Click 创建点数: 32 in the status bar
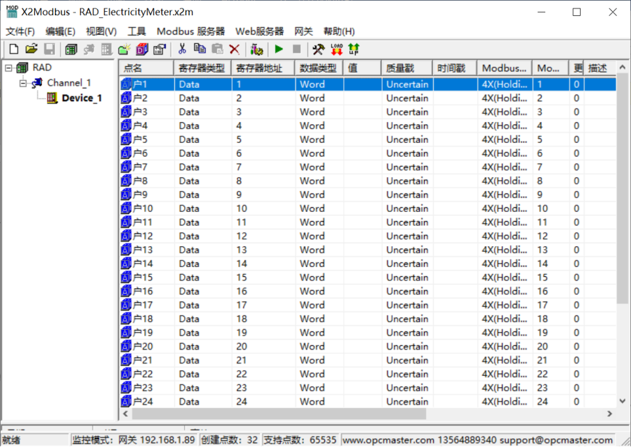Screen dimensions: 631x447 click(x=229, y=440)
